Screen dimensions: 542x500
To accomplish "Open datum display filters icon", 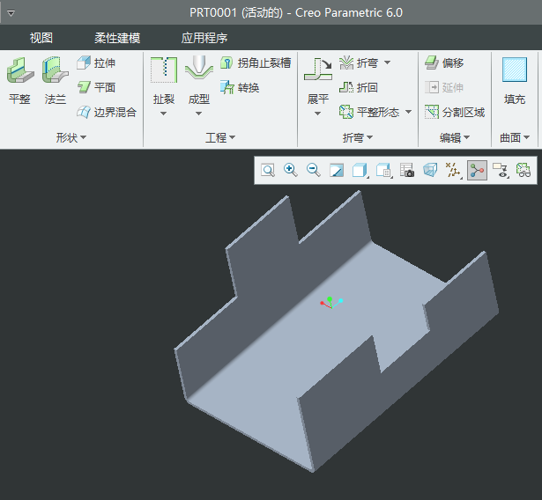I will click(x=454, y=170).
